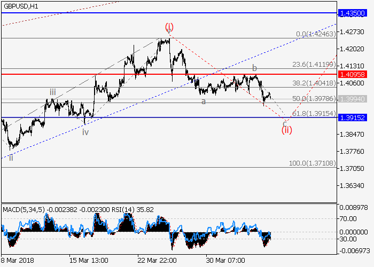Click the 1.40600 price axis value

(352, 83)
